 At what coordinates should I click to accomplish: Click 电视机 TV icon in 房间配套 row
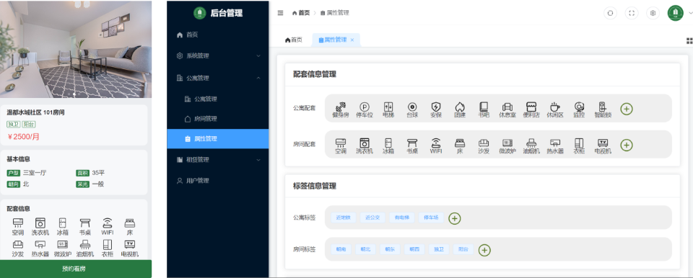[602, 143]
